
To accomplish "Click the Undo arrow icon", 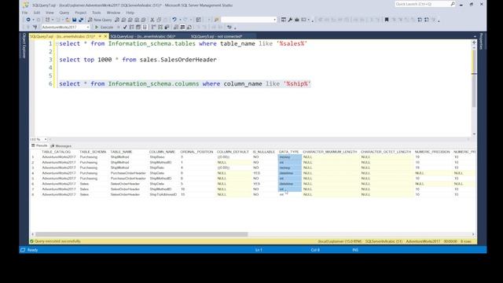I will (x=174, y=20).
